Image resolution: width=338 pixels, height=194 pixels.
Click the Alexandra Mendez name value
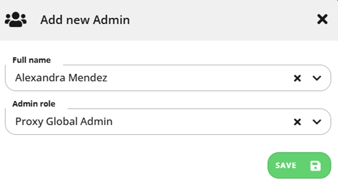61,78
